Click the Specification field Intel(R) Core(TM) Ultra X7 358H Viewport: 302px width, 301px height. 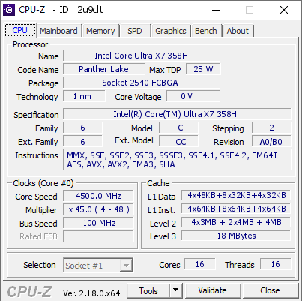click(177, 114)
